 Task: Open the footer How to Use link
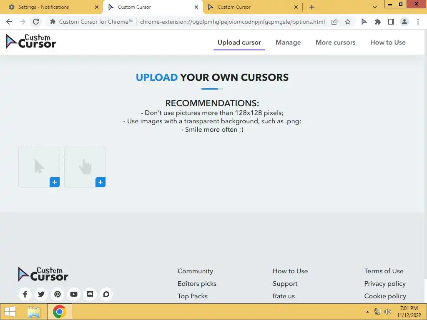coord(290,271)
